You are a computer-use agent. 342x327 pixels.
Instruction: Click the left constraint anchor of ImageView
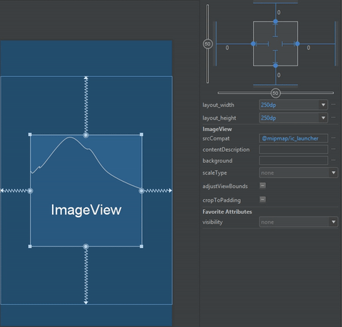coord(30,191)
